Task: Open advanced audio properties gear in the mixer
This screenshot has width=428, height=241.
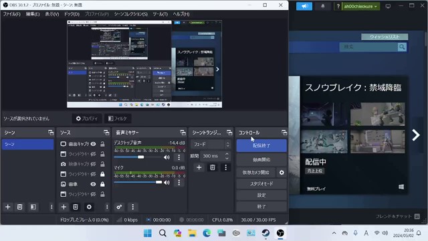Action: (x=119, y=207)
